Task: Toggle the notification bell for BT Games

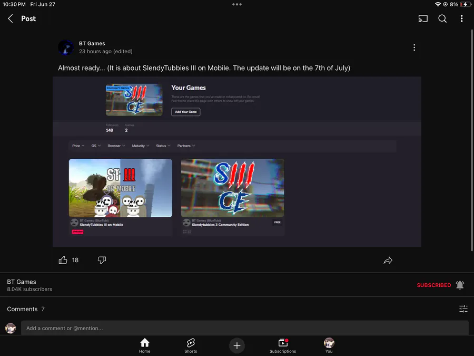Action: [x=460, y=285]
